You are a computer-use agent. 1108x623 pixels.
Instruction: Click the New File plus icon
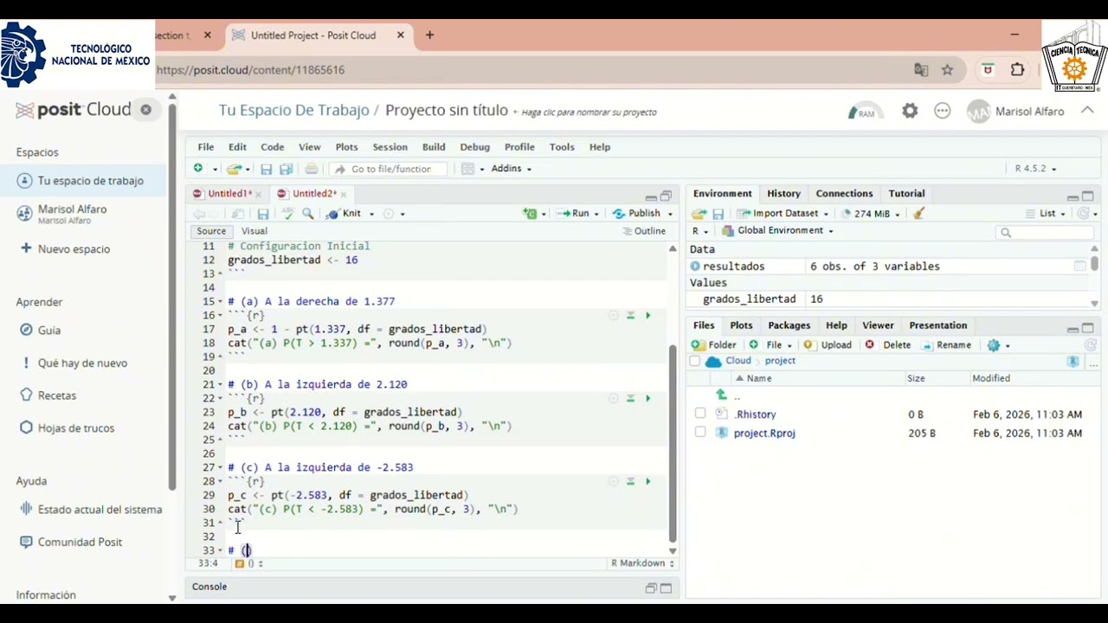(x=198, y=169)
